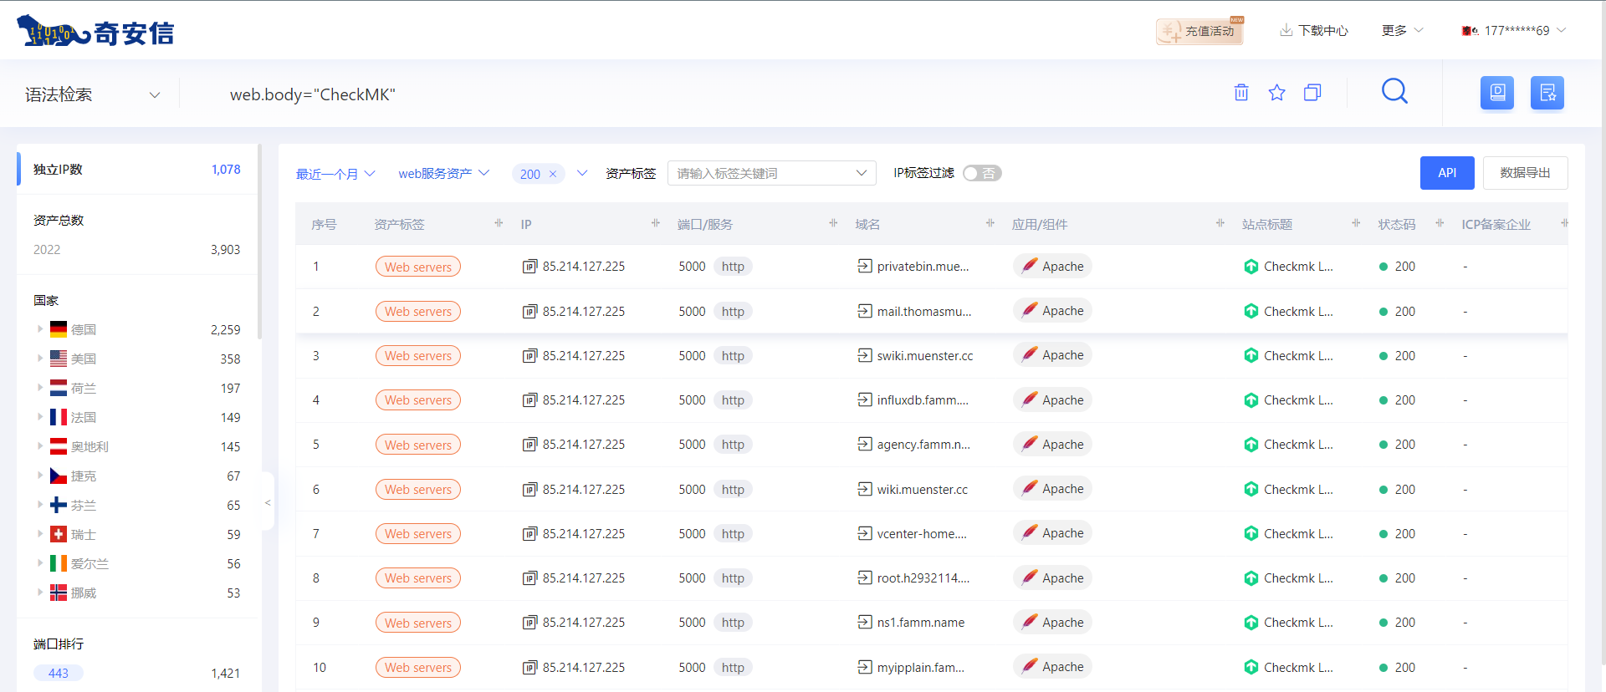1606x692 pixels.
Task: Click the copy query icon
Action: click(1312, 93)
